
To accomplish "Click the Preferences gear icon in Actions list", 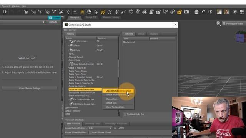I will [71, 41].
